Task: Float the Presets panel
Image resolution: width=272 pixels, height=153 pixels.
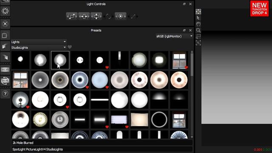Action: pos(184,30)
